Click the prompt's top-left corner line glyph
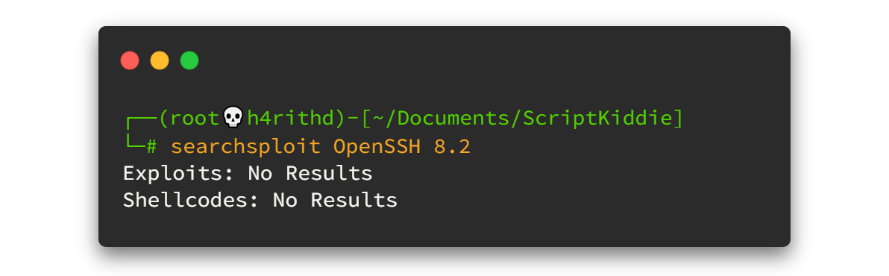 pos(141,120)
